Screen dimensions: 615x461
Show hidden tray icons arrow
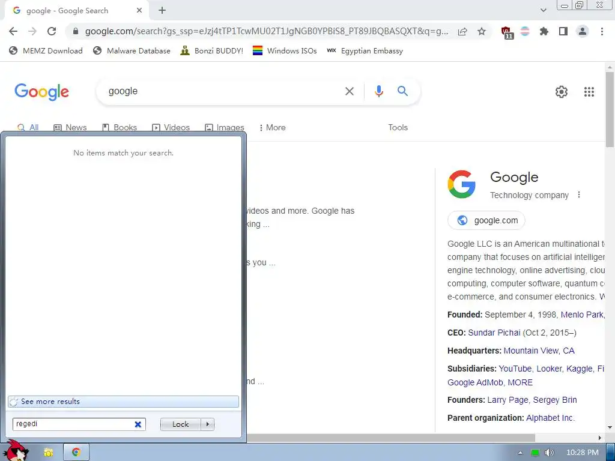coord(521,453)
